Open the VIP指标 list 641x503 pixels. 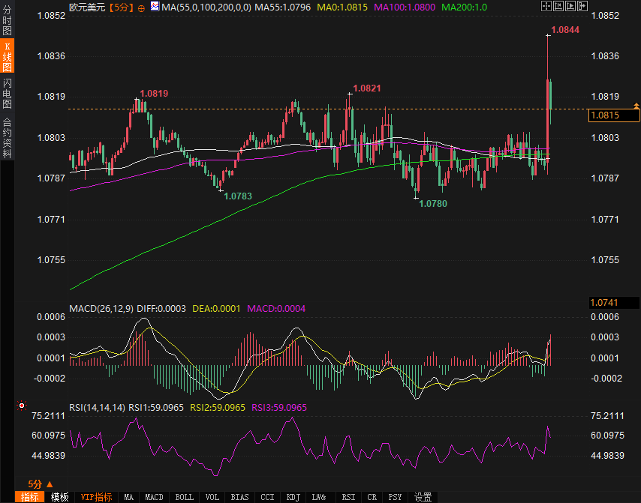tap(96, 497)
